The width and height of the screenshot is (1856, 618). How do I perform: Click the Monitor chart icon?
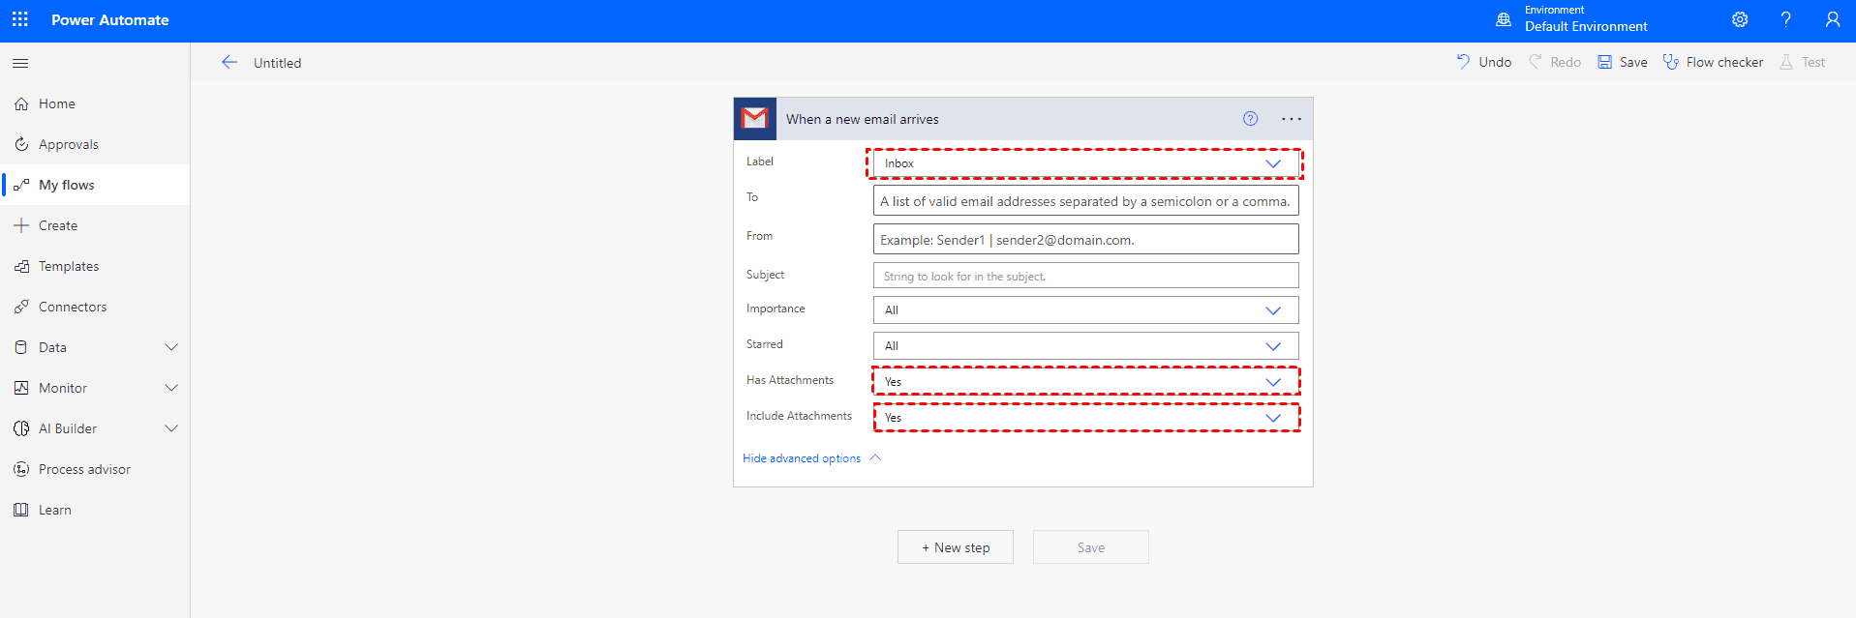21,388
